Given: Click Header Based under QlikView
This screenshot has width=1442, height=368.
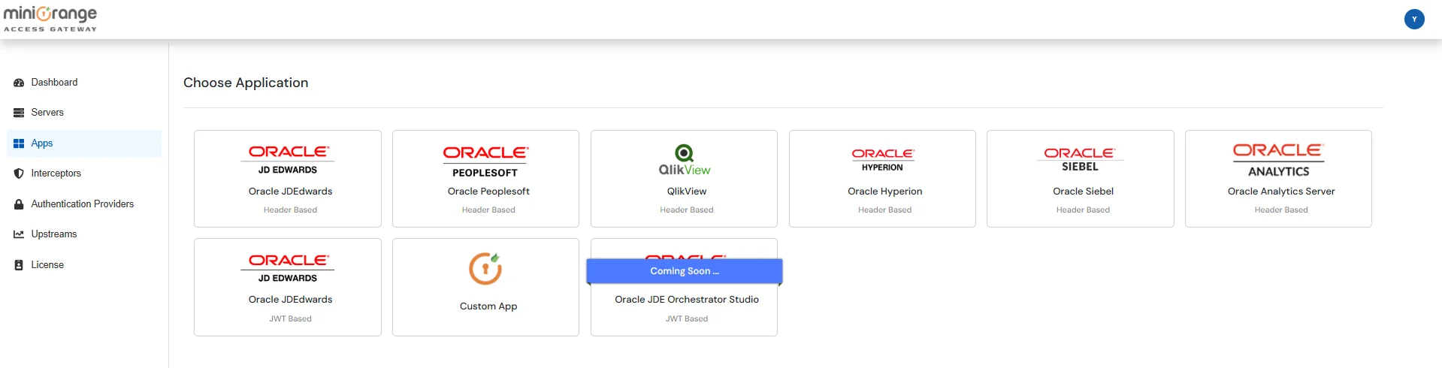Looking at the screenshot, I should (x=687, y=210).
